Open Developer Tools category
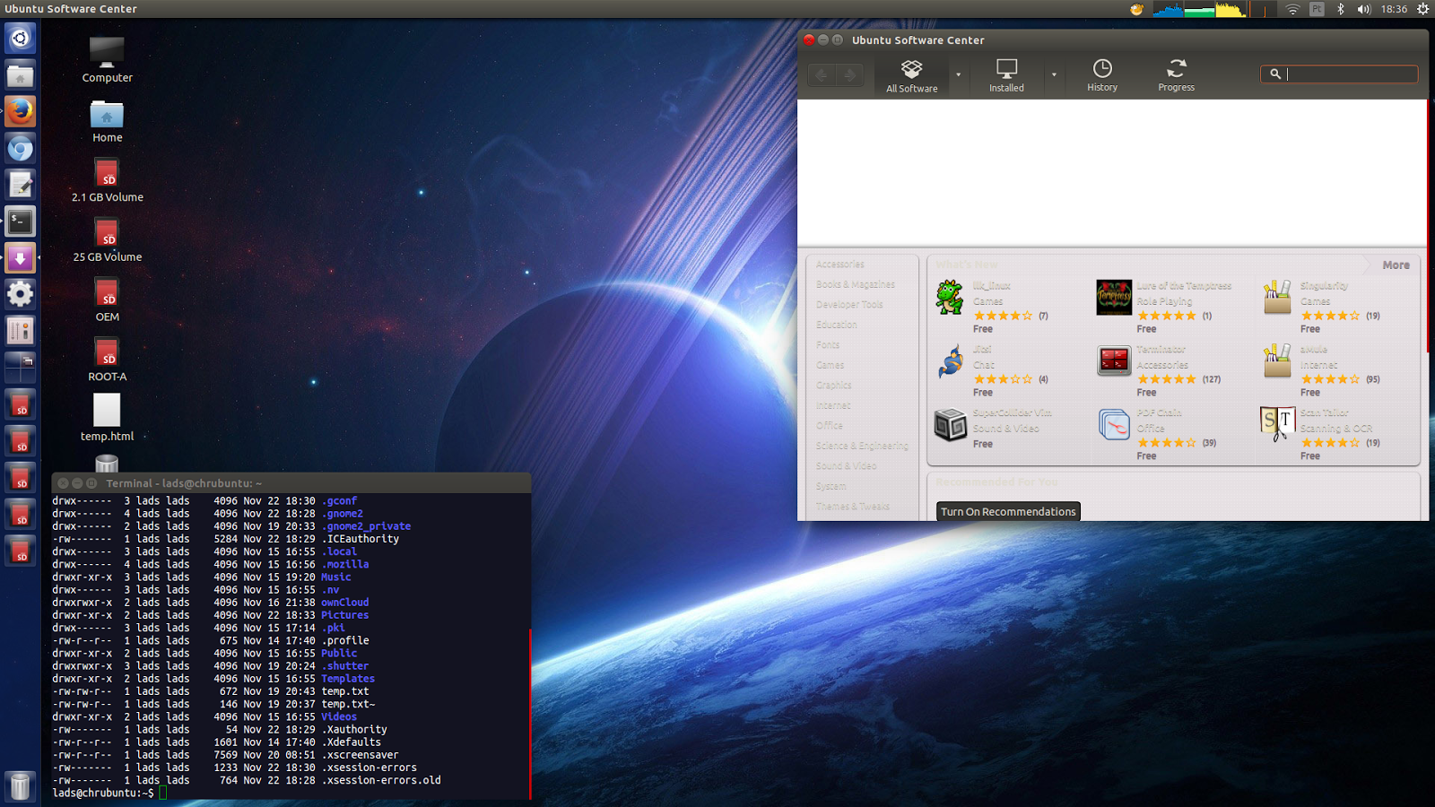This screenshot has width=1435, height=807. tap(849, 305)
